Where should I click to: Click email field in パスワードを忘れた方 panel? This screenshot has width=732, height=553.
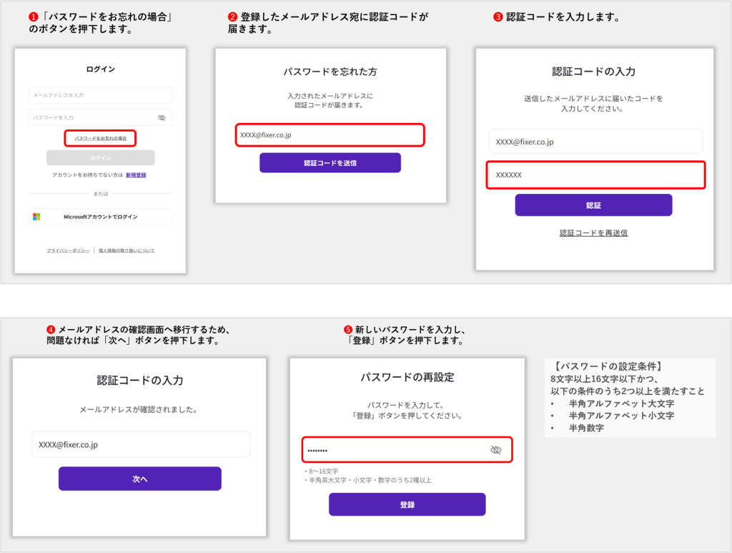330,135
